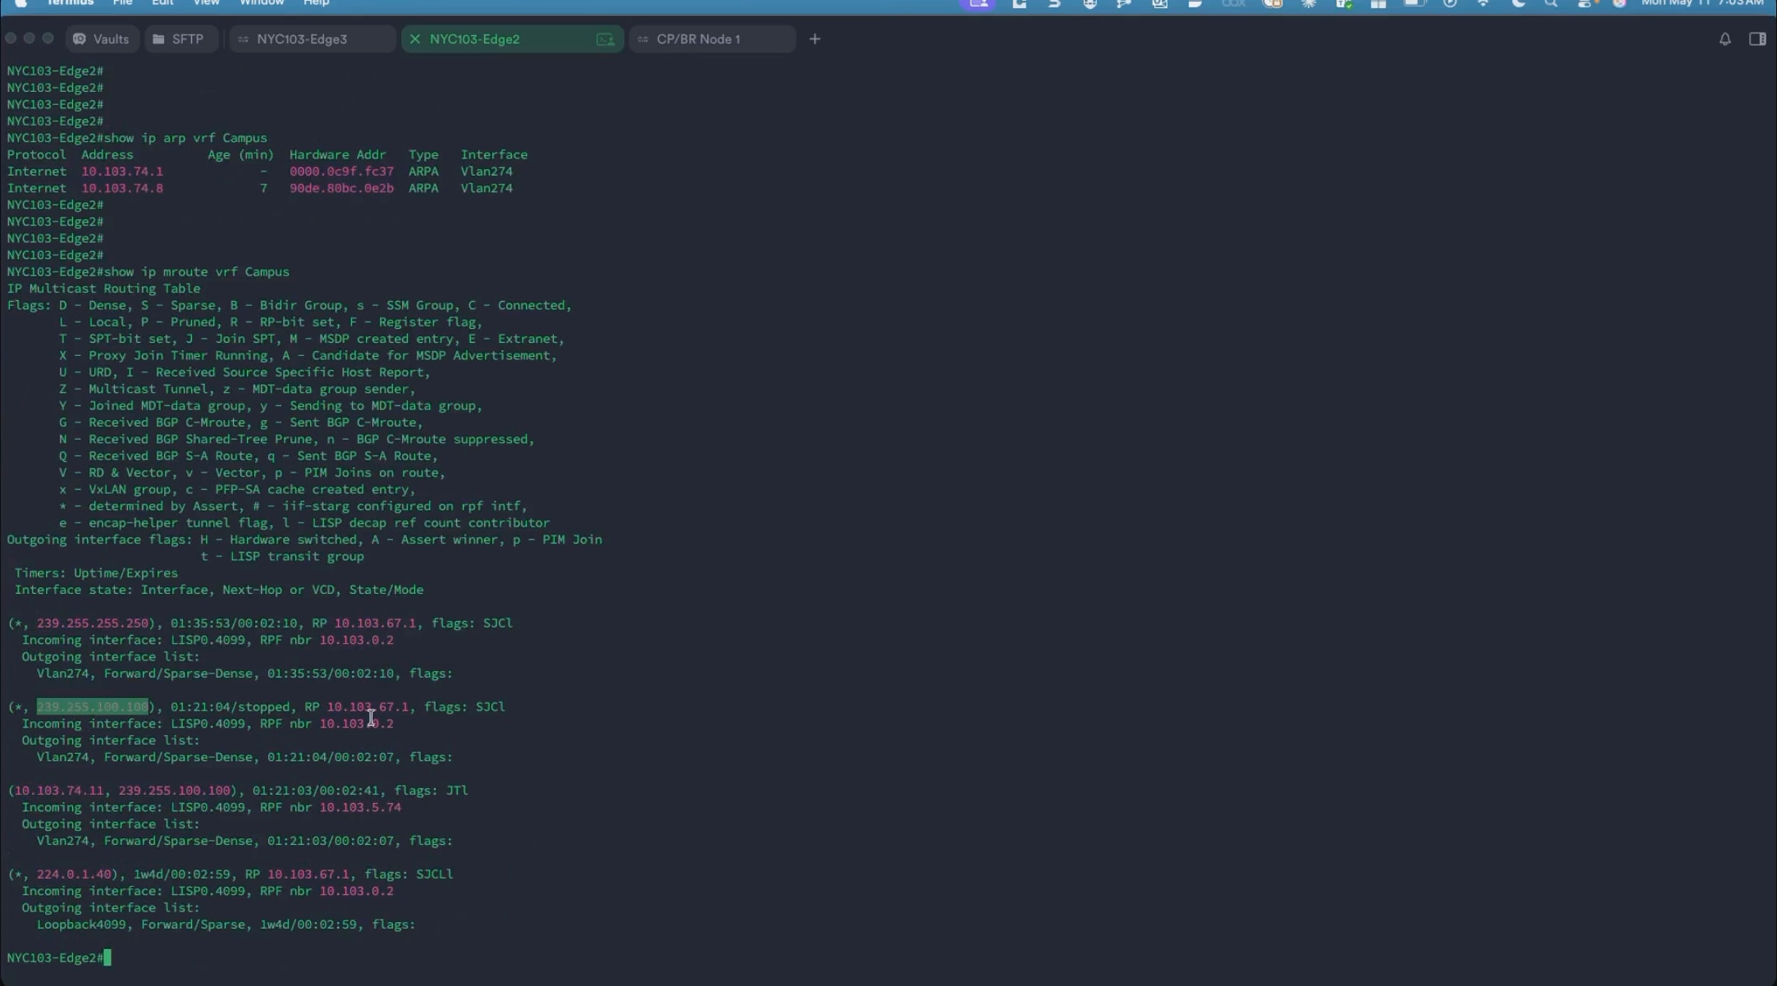Click the multicast group 239.255.255.250
This screenshot has height=986, width=1777.
click(93, 623)
